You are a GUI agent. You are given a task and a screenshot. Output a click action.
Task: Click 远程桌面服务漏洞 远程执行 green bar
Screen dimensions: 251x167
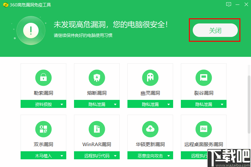pos(194,155)
